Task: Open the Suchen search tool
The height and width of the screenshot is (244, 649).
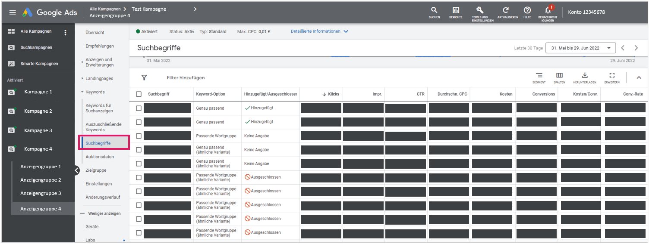Action: 434,12
